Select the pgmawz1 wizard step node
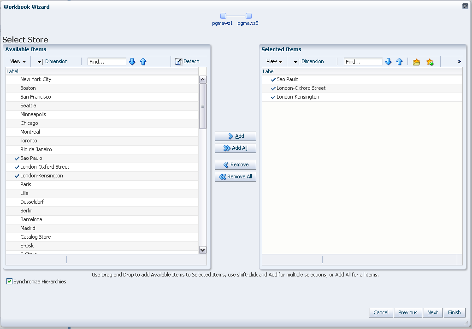472x329 pixels. pos(223,16)
